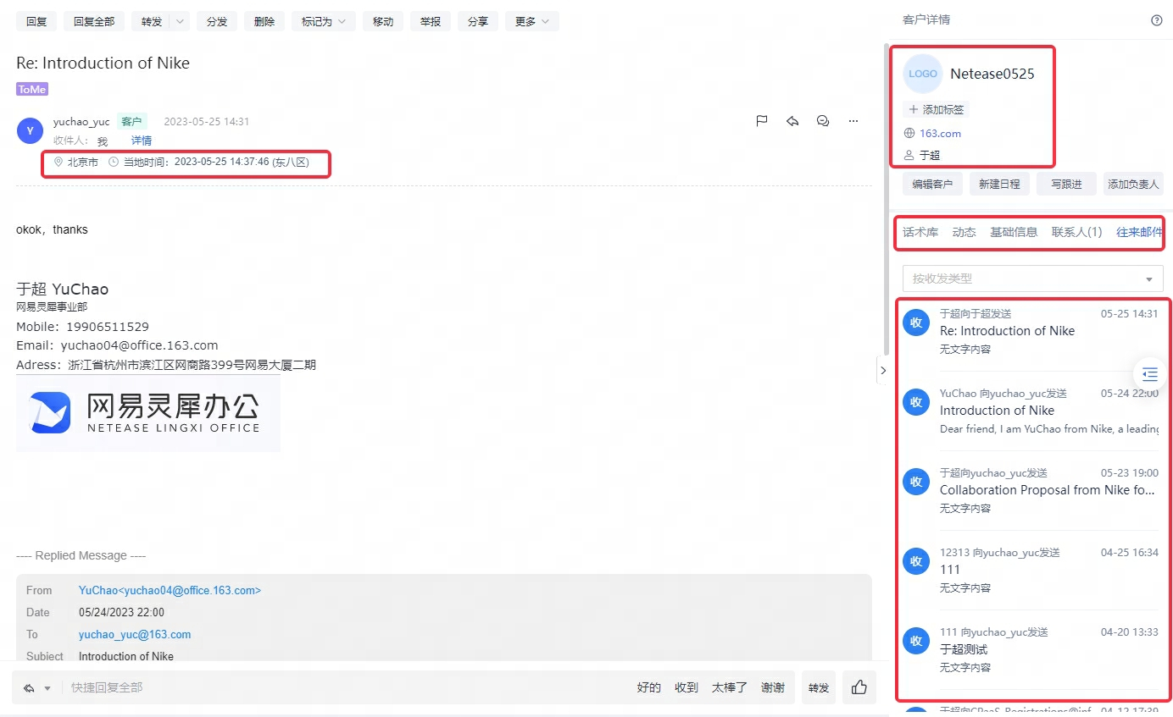Click the received icon for Re: Introduction of Nike
This screenshot has width=1173, height=717.
[x=916, y=323]
